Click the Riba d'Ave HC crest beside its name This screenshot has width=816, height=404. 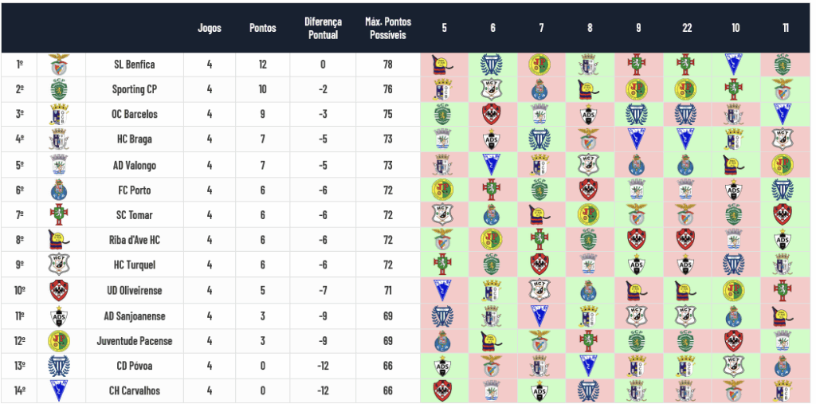tap(59, 241)
